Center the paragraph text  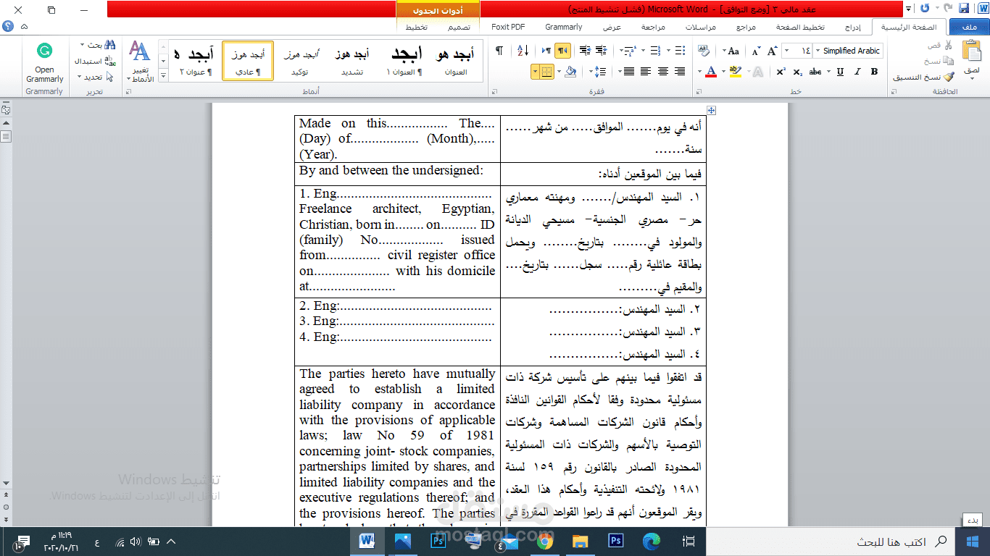click(662, 72)
